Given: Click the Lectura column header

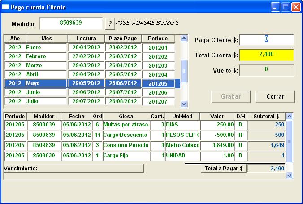Looking at the screenshot, I should pos(86,39).
